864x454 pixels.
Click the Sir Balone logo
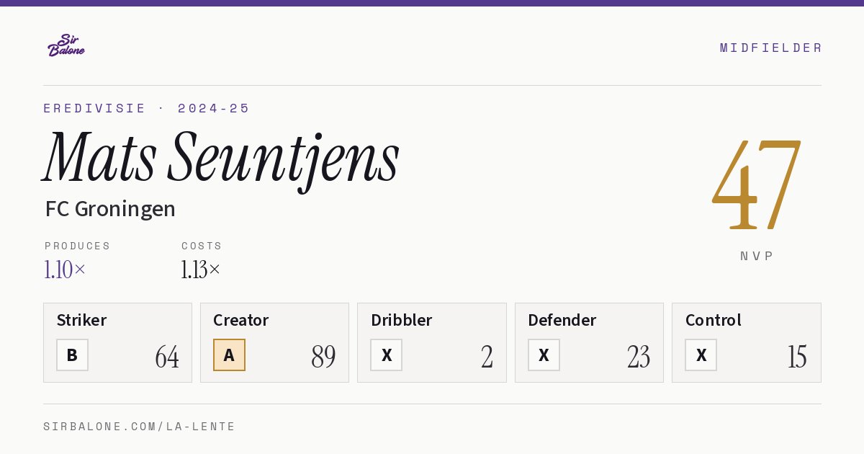point(66,45)
